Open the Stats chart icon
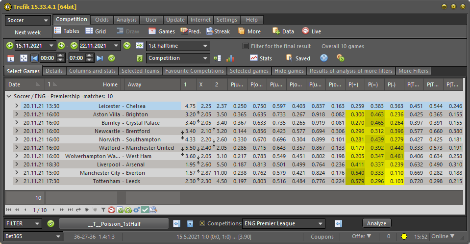Screen dimensions: 470x244 (253, 58)
